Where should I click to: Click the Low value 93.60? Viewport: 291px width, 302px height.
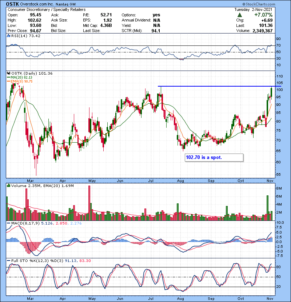click(35, 25)
